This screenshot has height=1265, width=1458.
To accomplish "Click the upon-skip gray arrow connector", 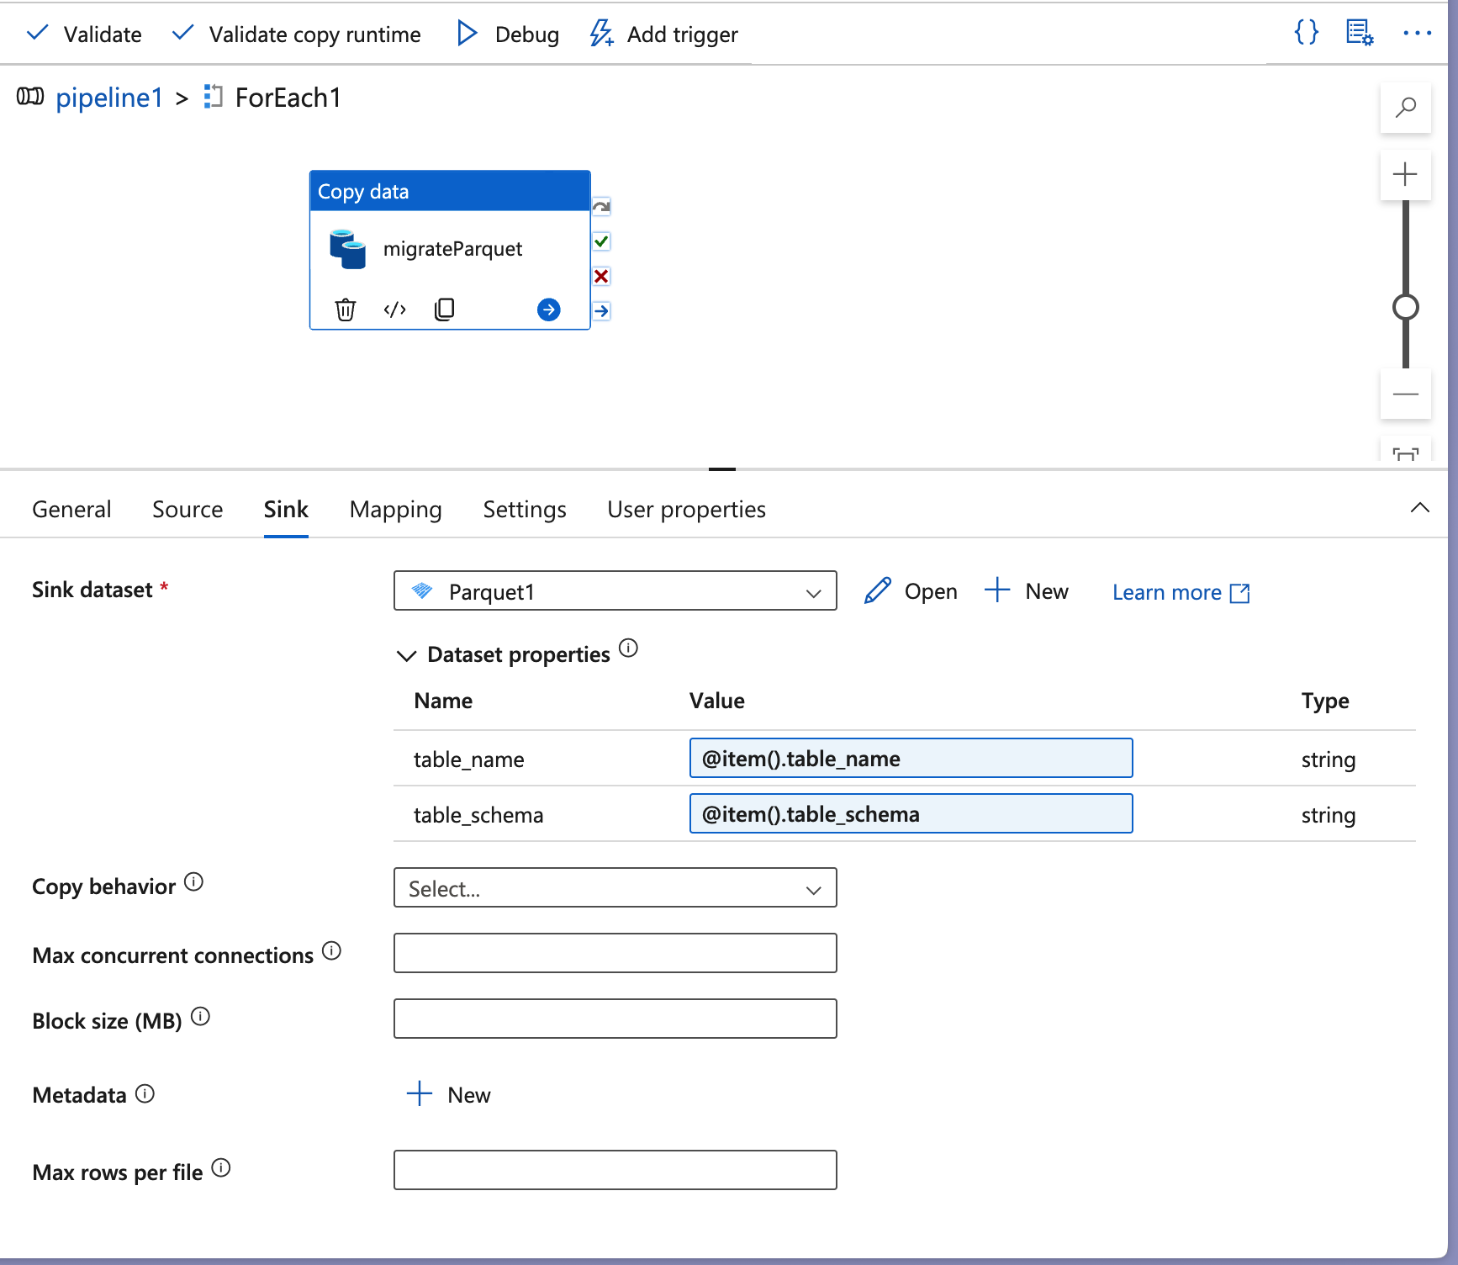I will coord(601,207).
